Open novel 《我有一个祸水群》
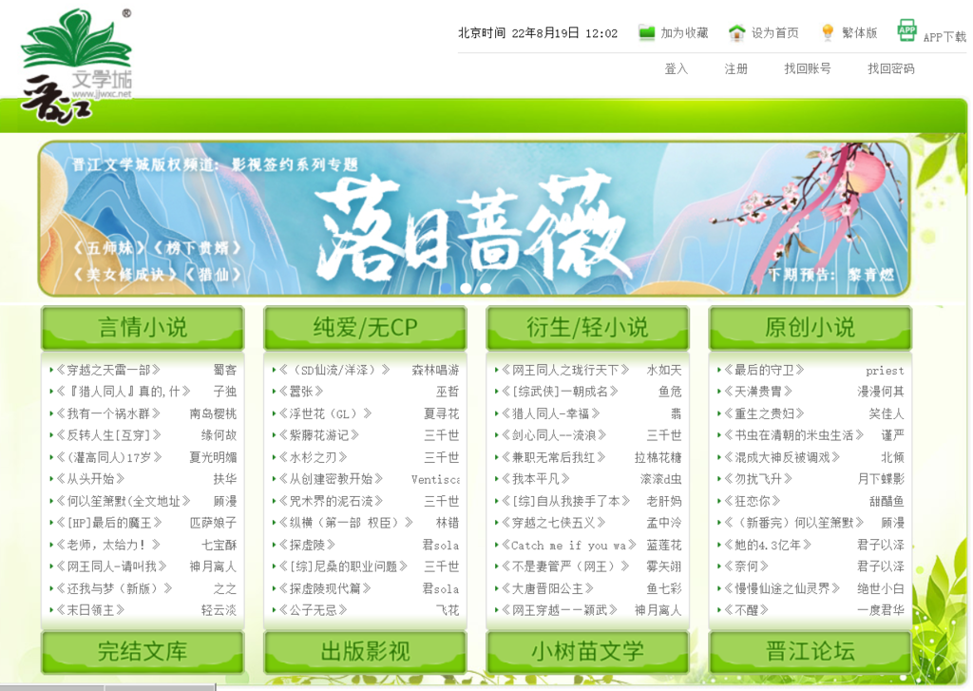Image resolution: width=973 pixels, height=691 pixels. pyautogui.click(x=108, y=413)
